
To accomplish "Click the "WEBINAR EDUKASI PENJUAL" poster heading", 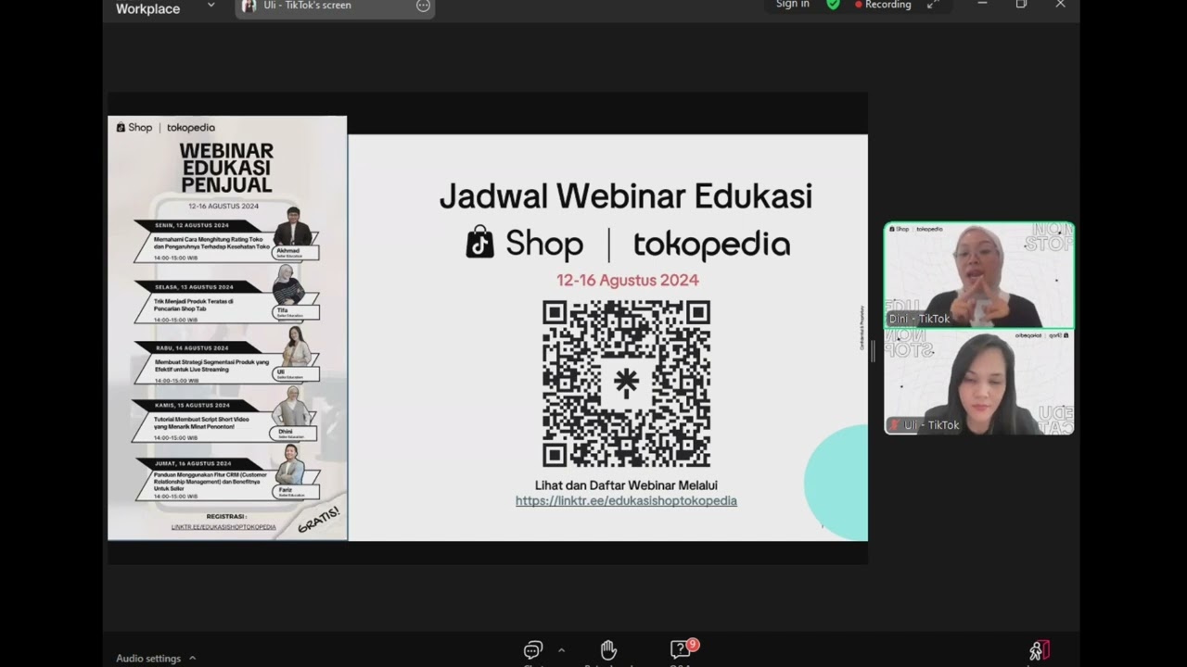I will [226, 168].
